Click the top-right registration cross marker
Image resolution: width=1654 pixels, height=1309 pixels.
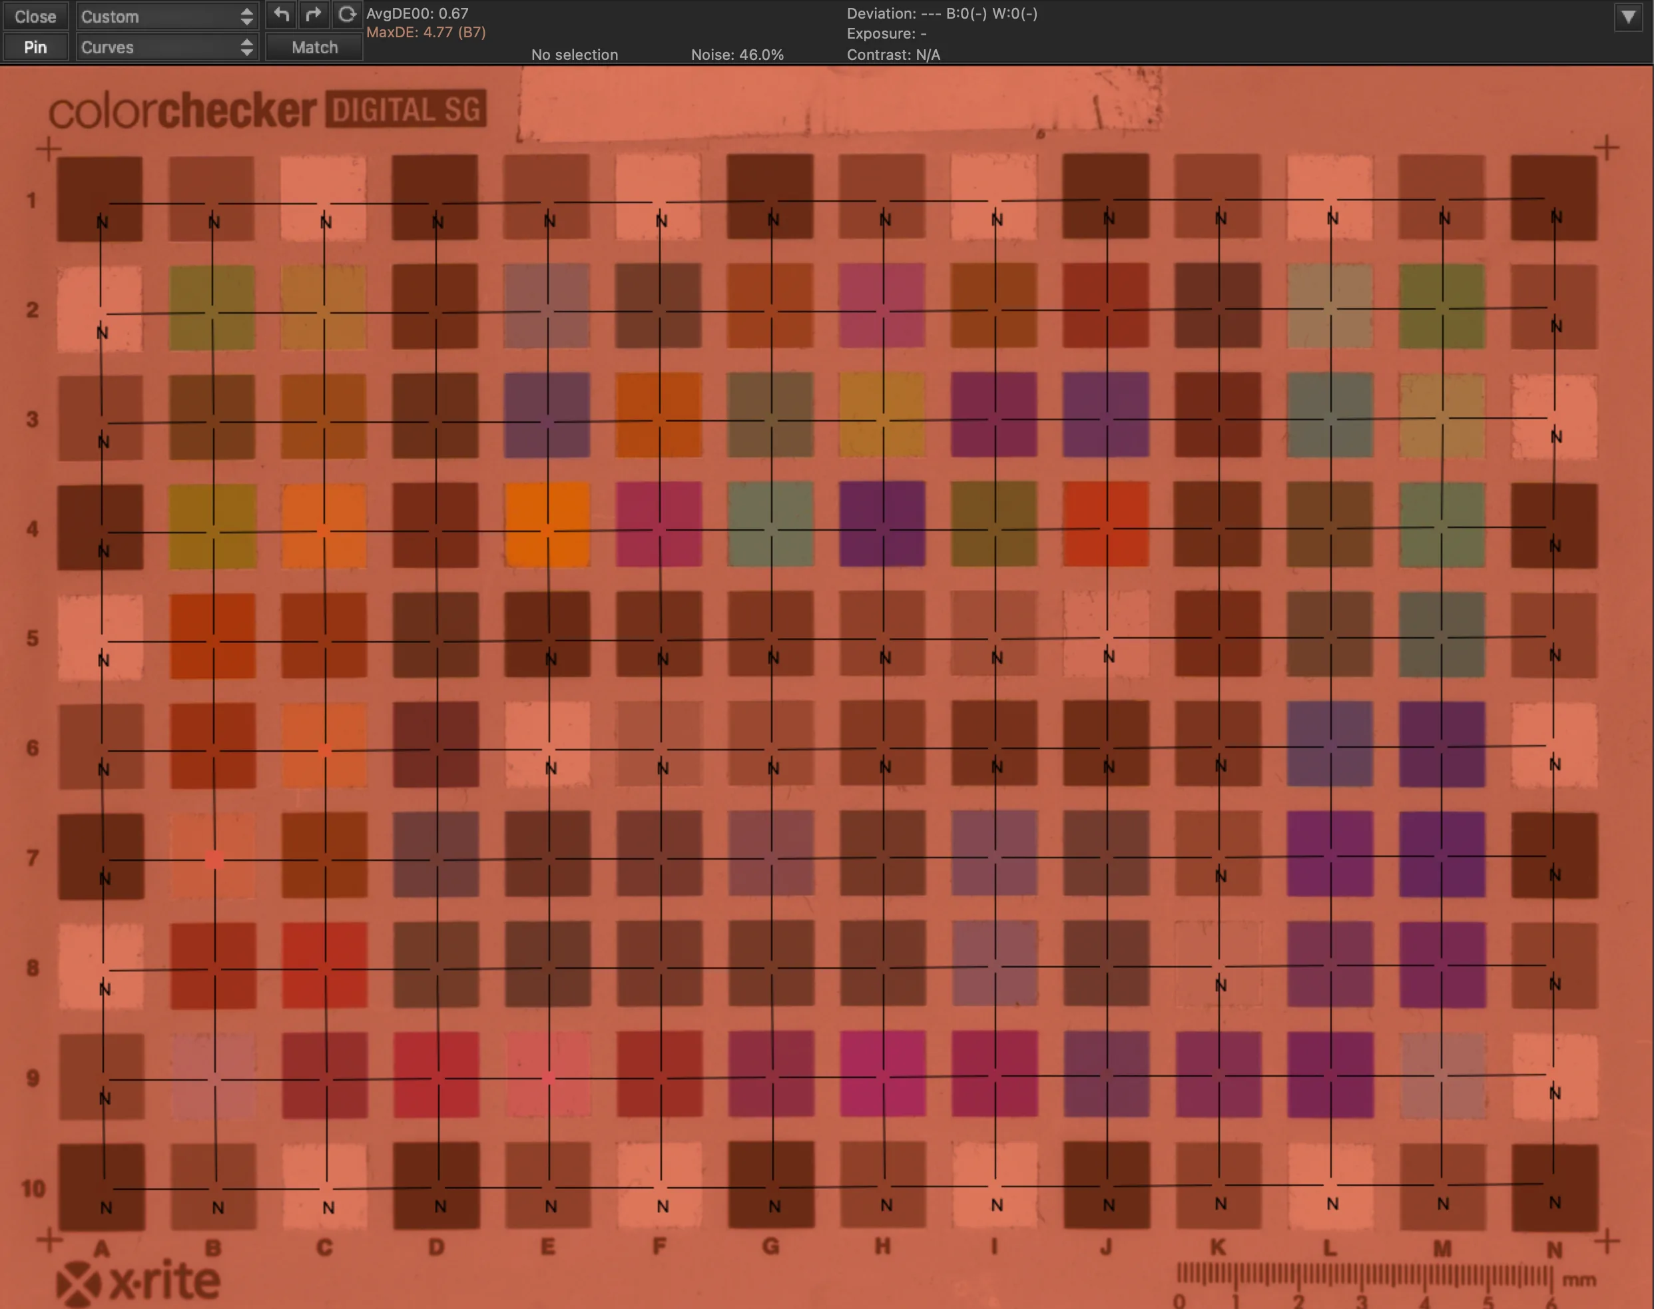1607,146
